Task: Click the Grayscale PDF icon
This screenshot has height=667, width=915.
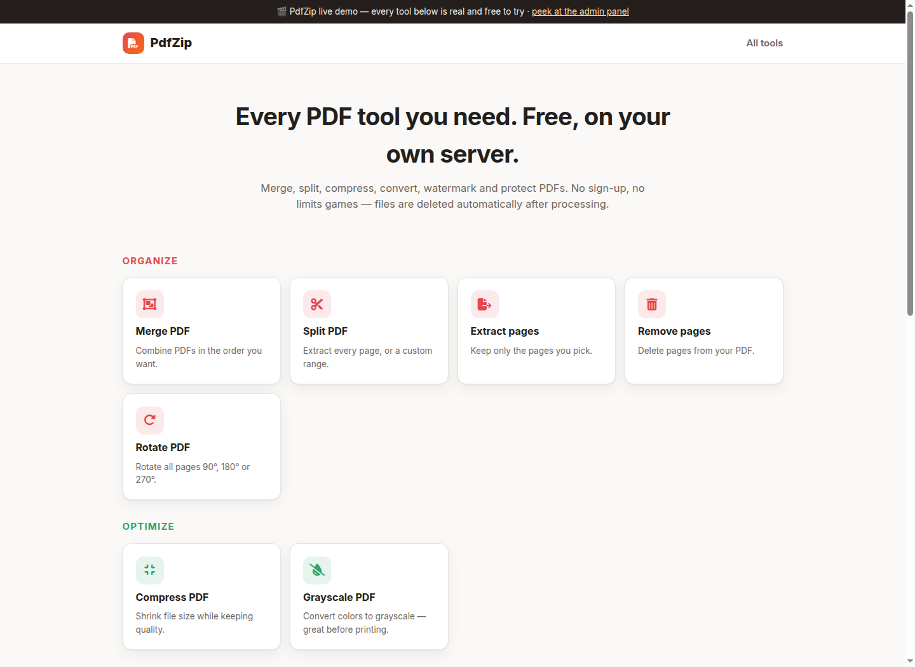Action: click(317, 570)
